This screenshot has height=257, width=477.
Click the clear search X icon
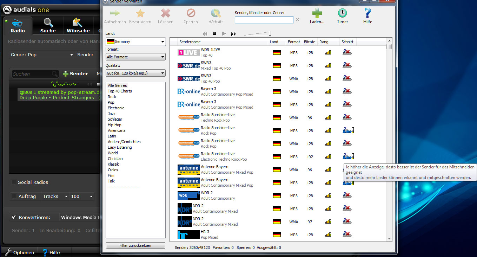(x=298, y=20)
